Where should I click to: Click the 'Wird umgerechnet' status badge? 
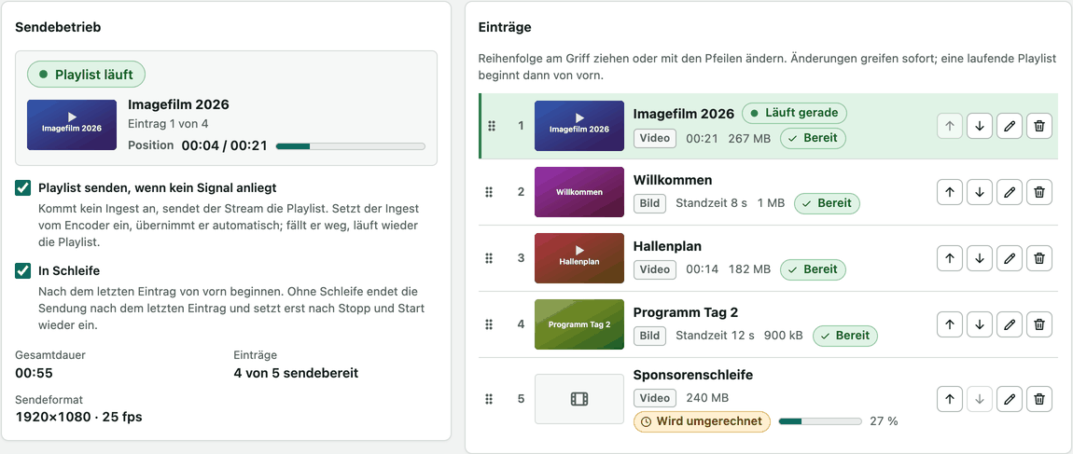[702, 421]
